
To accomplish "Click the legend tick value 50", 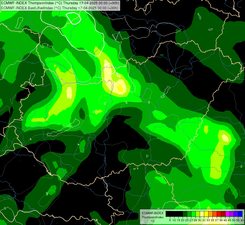I will pyautogui.click(x=234, y=220).
